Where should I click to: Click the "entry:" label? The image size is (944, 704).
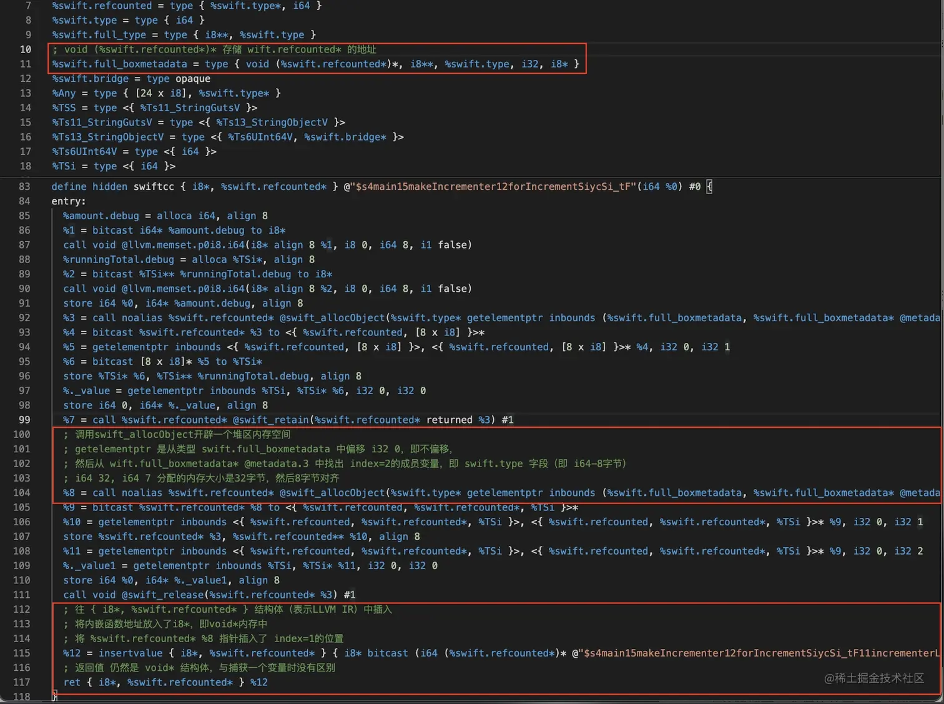coord(69,201)
